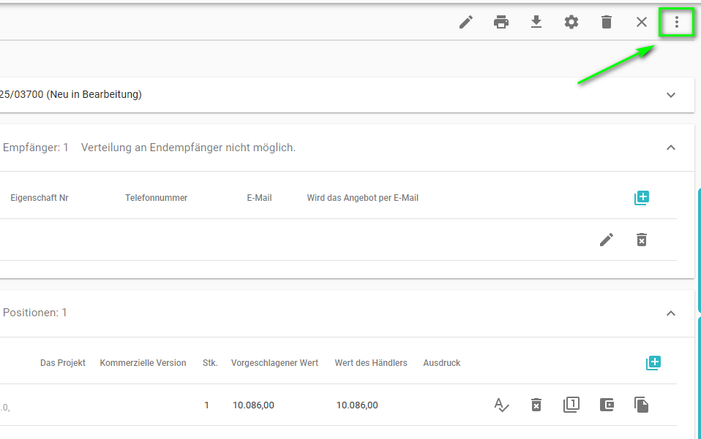Open the three-dot more options menu
The width and height of the screenshot is (701, 439).
677,22
